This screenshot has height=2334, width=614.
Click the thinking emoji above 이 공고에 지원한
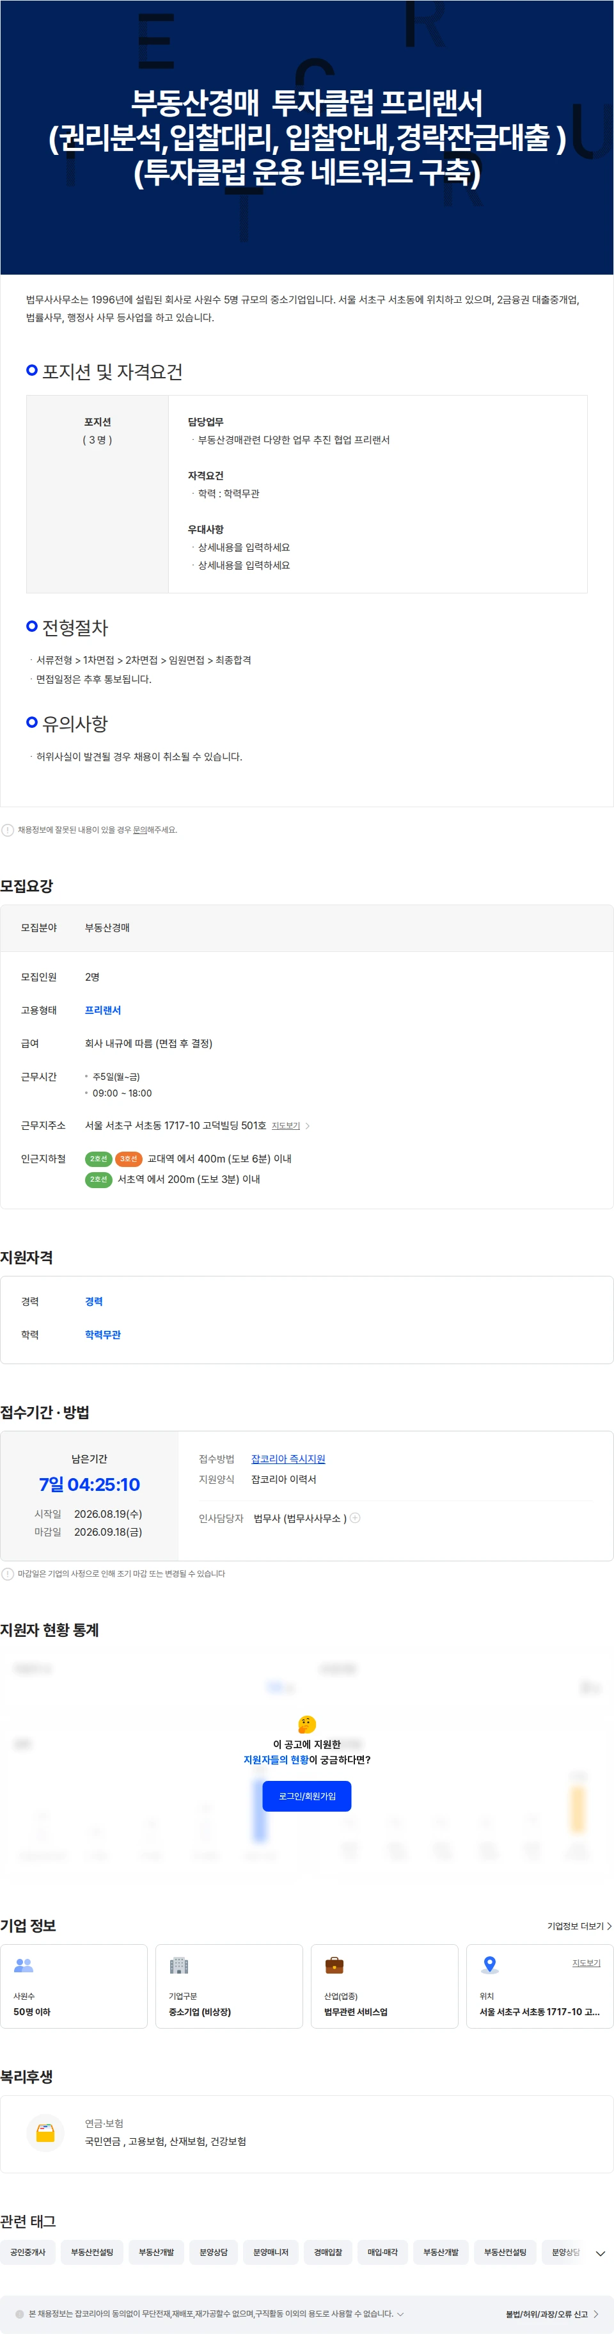pyautogui.click(x=307, y=1724)
